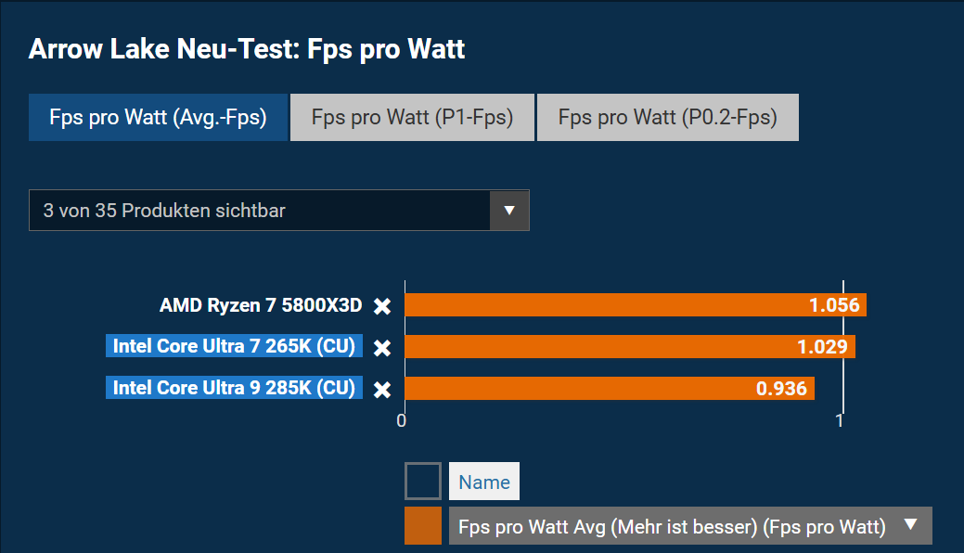964x553 pixels.
Task: Click the arrow button of the product selector
Action: coord(508,211)
